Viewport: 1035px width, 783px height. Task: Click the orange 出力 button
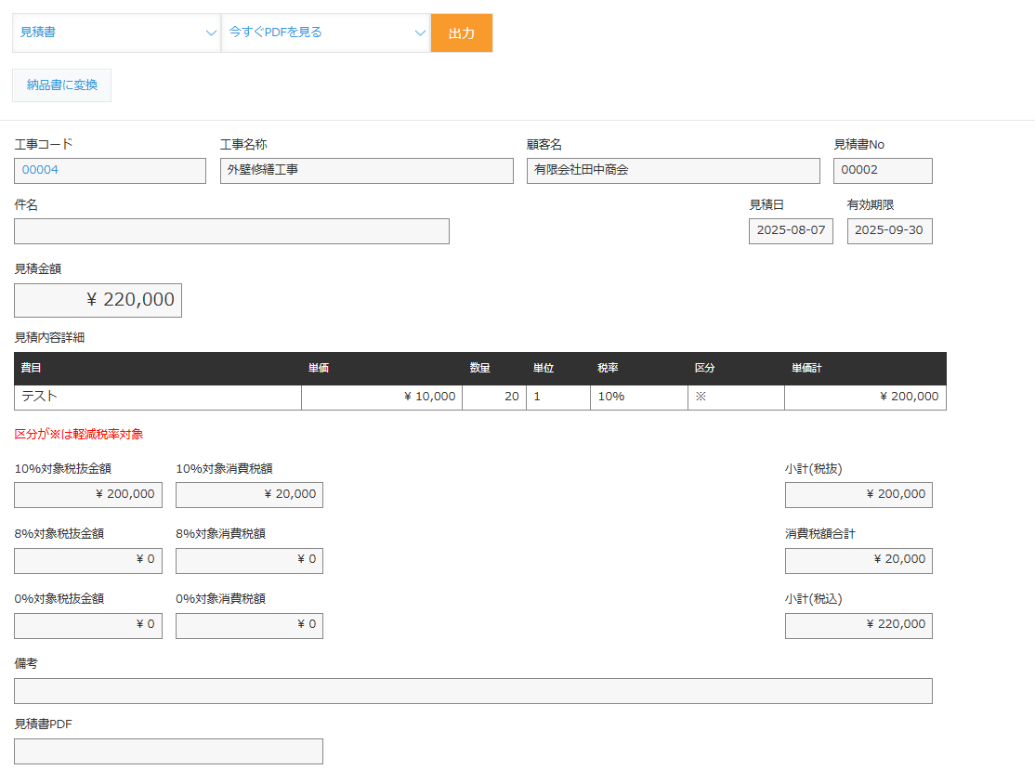pyautogui.click(x=461, y=33)
